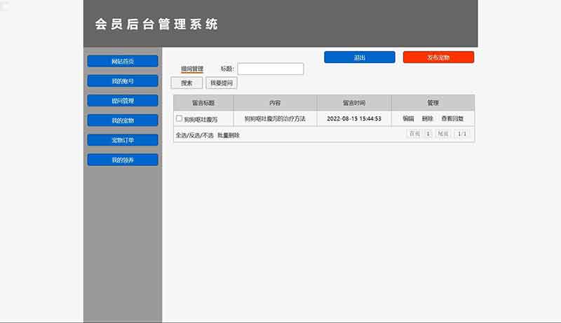Click the blue 退出 button
561x323 pixels.
[359, 57]
